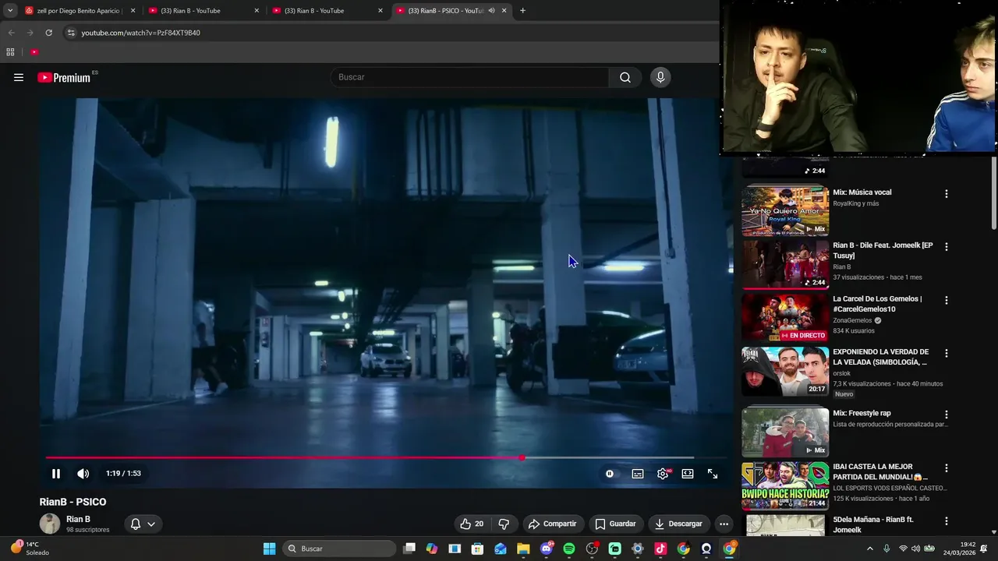
Task: Mute audio on RianB - PSICO tab
Action: pyautogui.click(x=491, y=11)
